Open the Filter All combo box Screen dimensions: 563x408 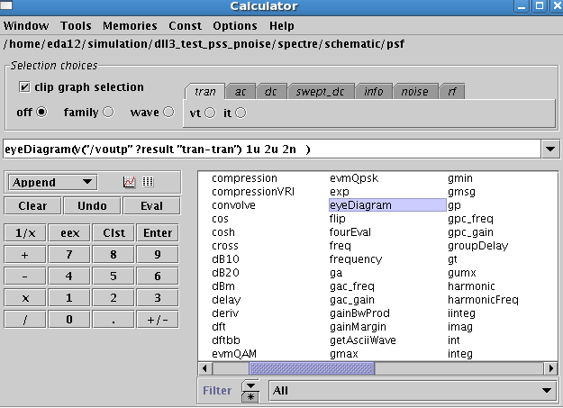[413, 390]
